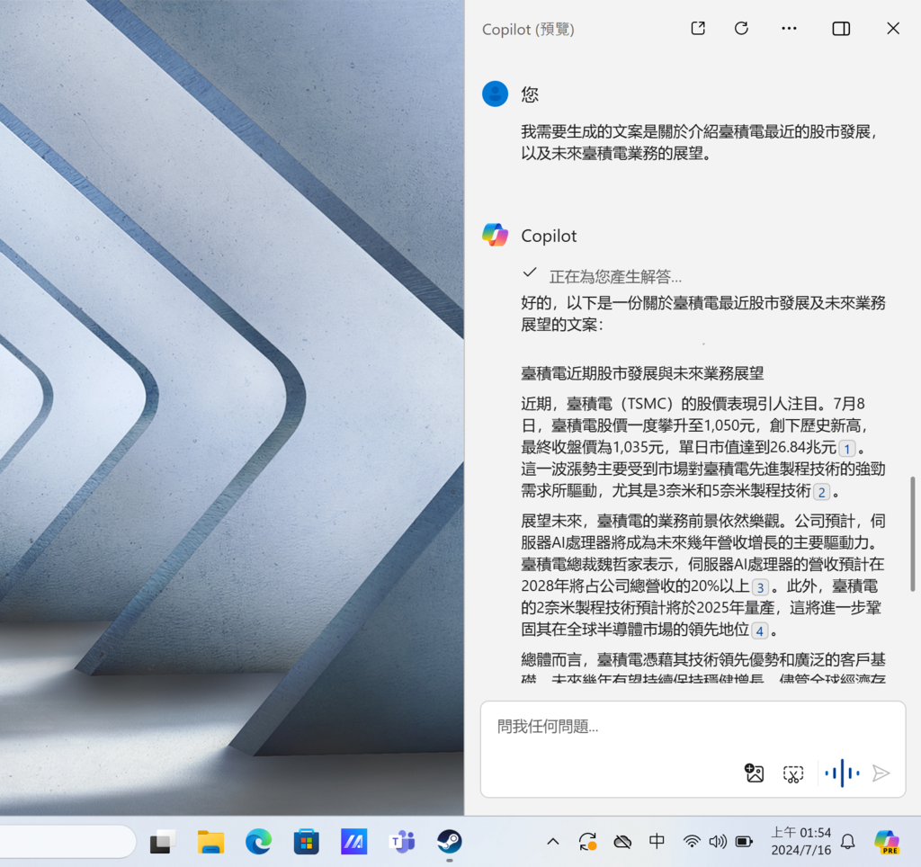Click the date 2024/7/16 in taskbar
The image size is (921, 867).
point(801,850)
